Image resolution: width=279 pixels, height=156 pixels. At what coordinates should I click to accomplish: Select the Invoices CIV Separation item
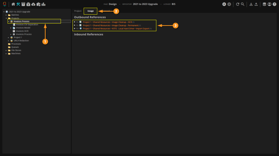click(x=27, y=25)
